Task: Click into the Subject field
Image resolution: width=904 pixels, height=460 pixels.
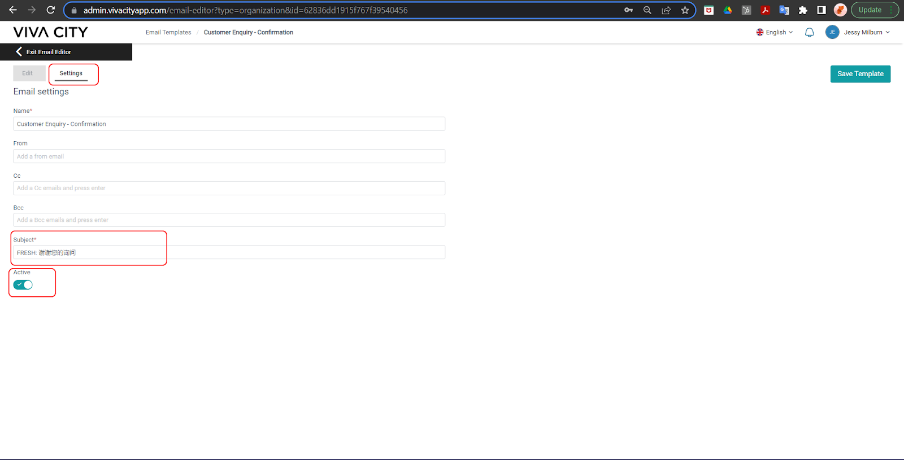Action: pyautogui.click(x=229, y=252)
